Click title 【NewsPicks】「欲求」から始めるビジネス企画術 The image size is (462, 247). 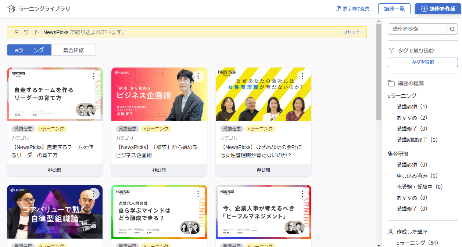tap(157, 151)
